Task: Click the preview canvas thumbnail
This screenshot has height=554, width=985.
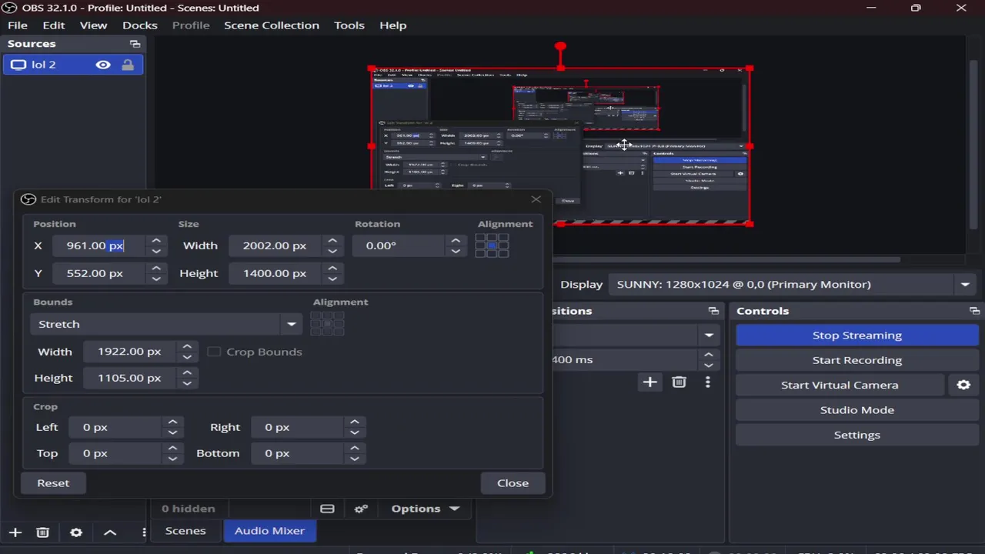Action: (x=560, y=146)
